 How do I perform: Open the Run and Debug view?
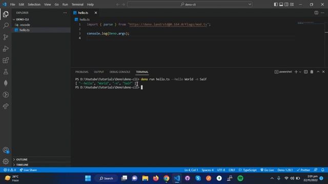[x=6, y=49]
